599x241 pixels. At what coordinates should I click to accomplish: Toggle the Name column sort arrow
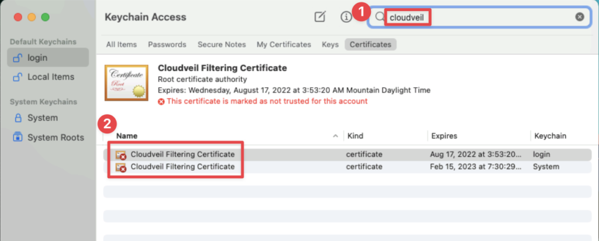[x=336, y=136]
